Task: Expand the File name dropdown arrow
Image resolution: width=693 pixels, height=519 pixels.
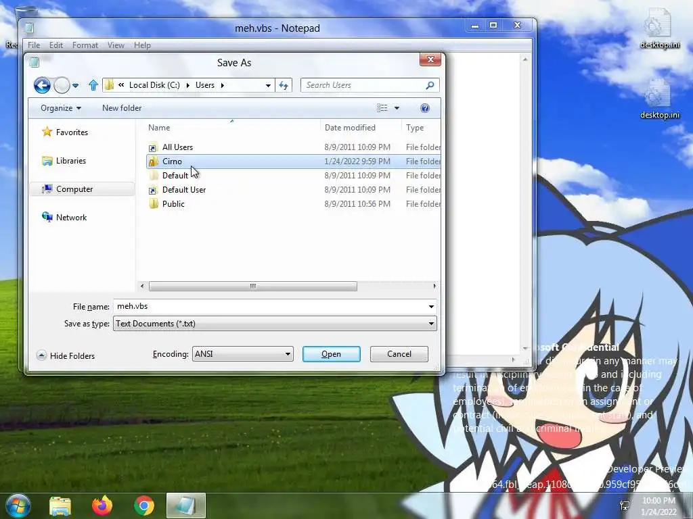Action: [x=431, y=307]
